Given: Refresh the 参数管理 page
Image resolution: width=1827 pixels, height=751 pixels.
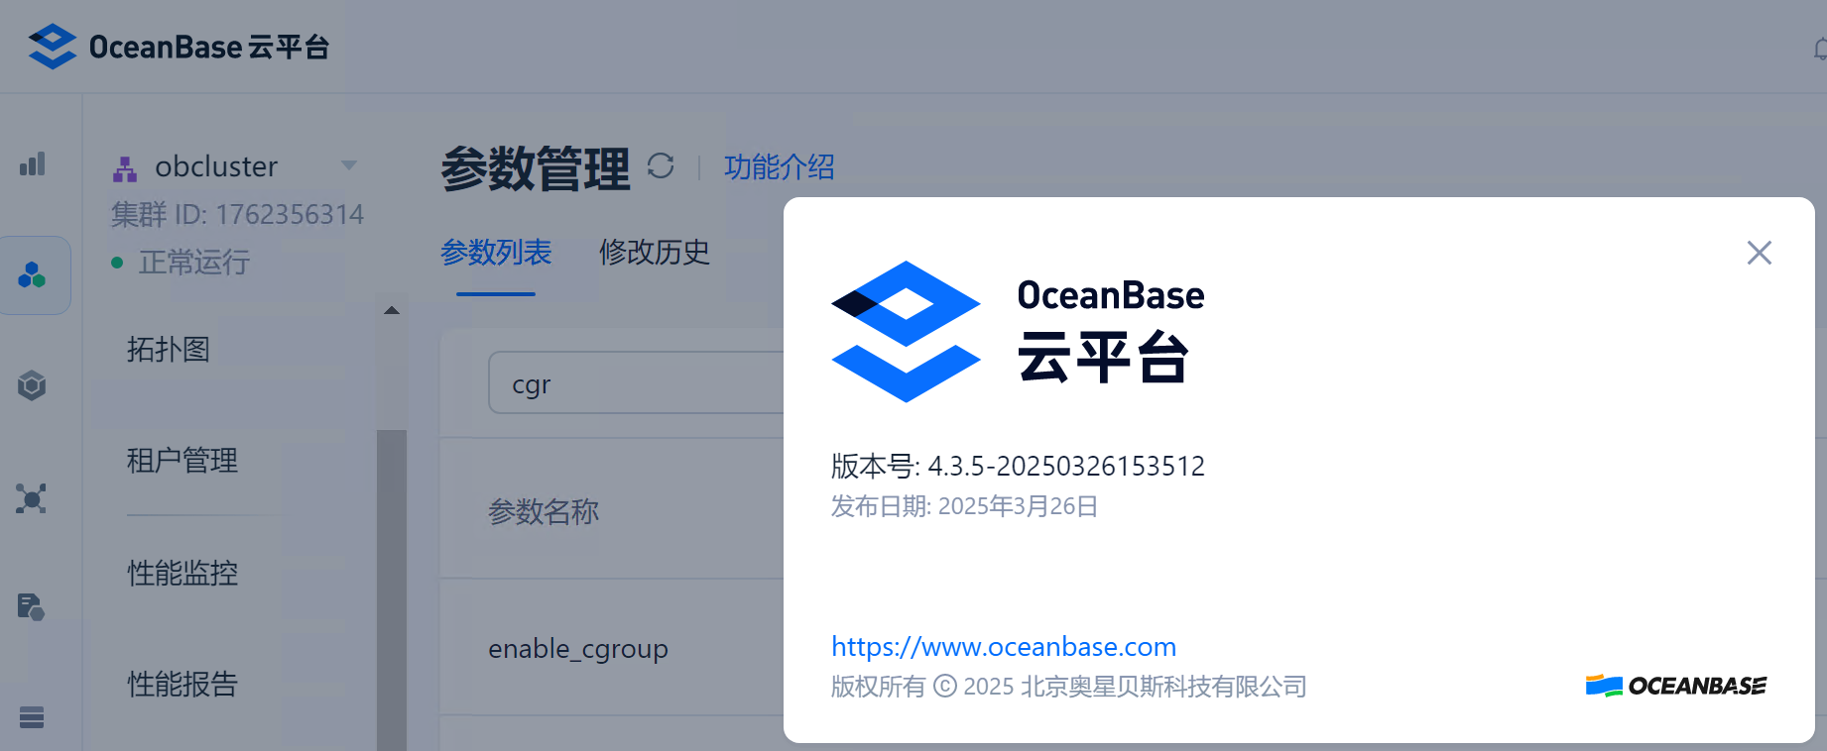Looking at the screenshot, I should pyautogui.click(x=661, y=166).
